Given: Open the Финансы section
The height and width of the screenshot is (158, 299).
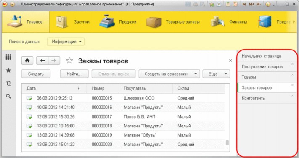Looking at the screenshot, I should pos(229,22).
